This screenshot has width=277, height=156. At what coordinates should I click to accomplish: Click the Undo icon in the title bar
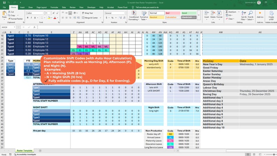click(x=9, y=2)
